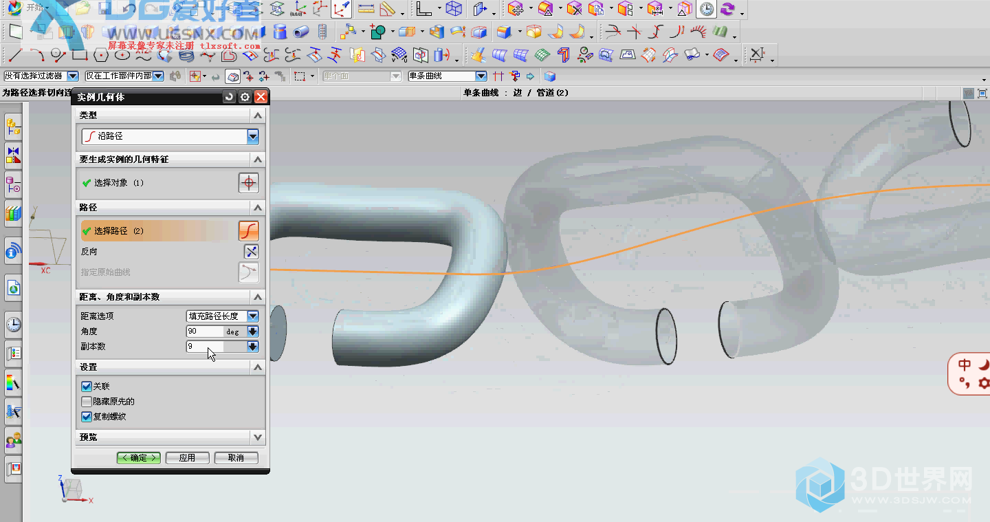Expand the 预览 preview section
Image resolution: width=990 pixels, height=522 pixels.
(258, 437)
